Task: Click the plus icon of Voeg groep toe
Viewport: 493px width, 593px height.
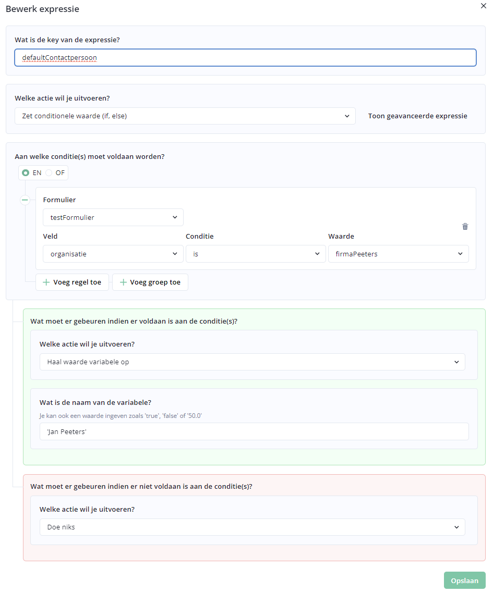Action: tap(123, 282)
